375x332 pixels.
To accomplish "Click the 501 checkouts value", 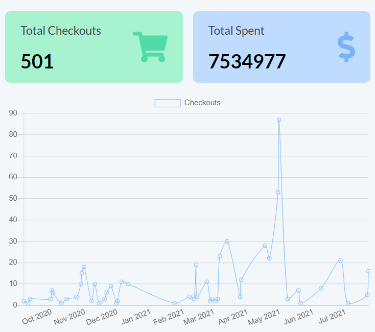I will click(37, 61).
